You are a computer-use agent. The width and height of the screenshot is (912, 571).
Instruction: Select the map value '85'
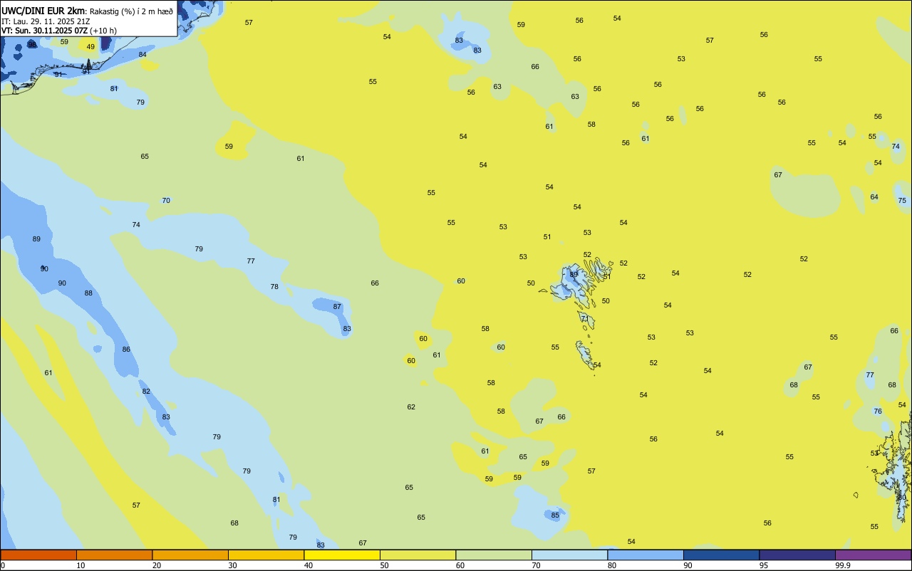coord(555,515)
